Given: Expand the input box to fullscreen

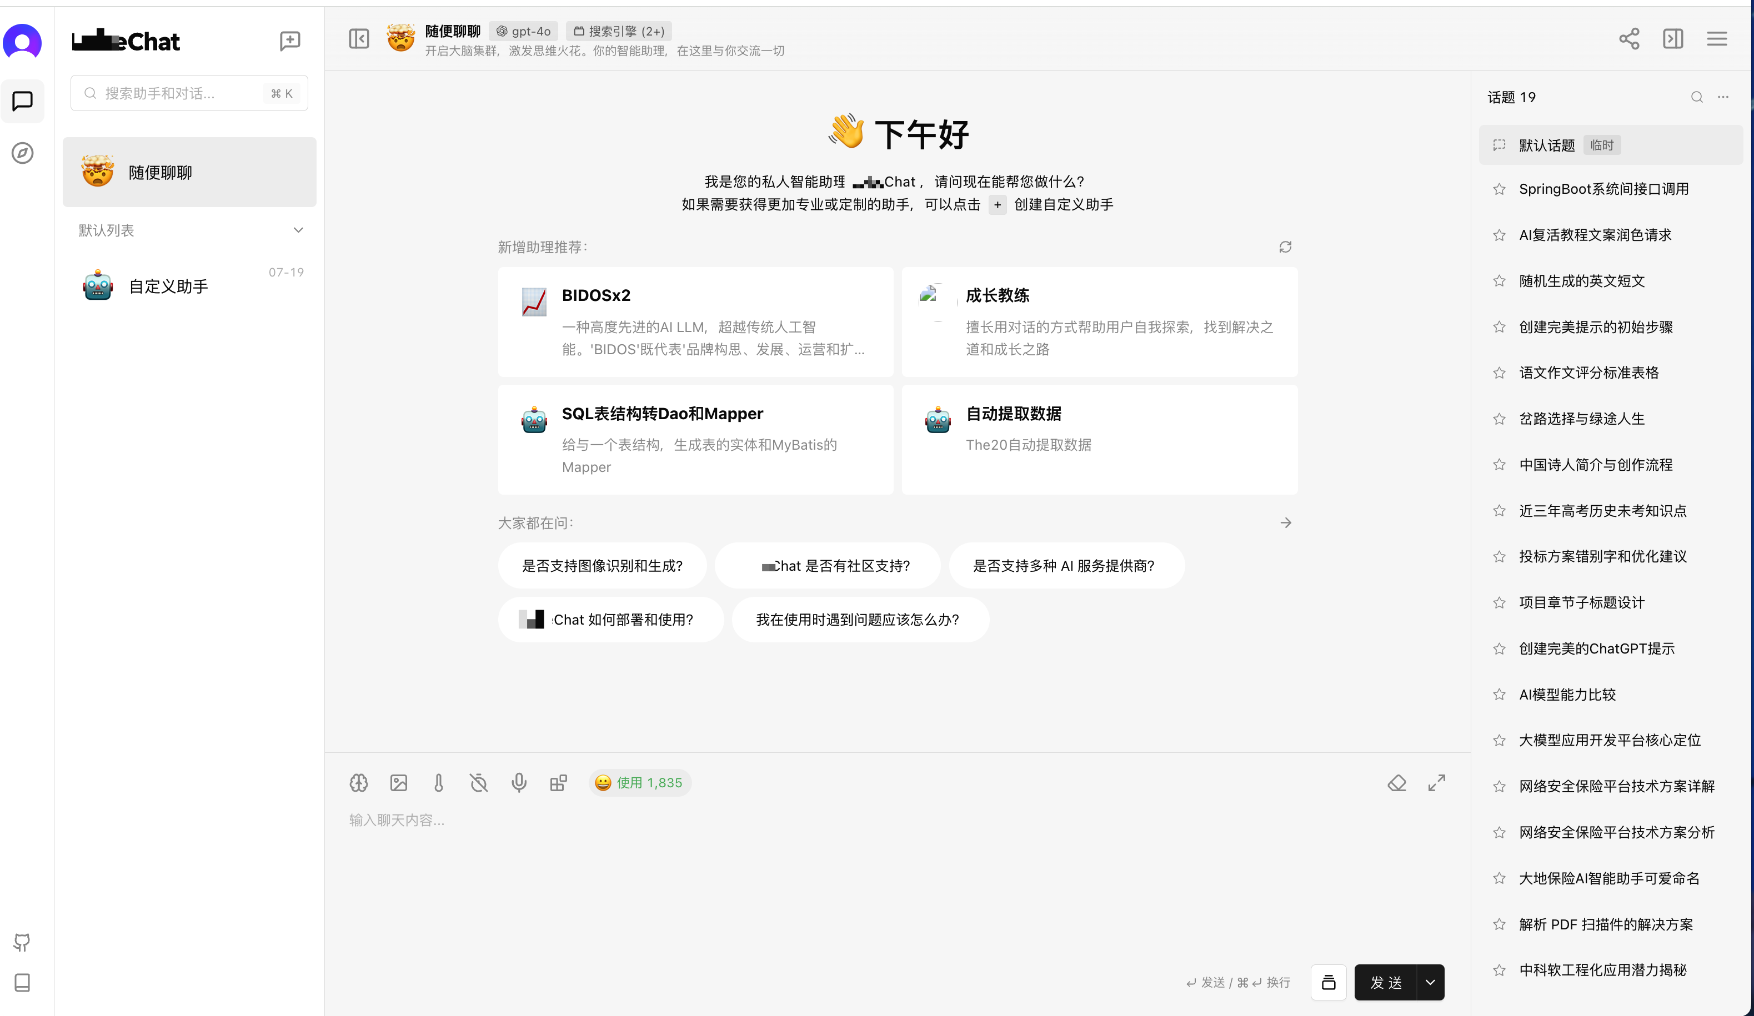Looking at the screenshot, I should point(1437,783).
